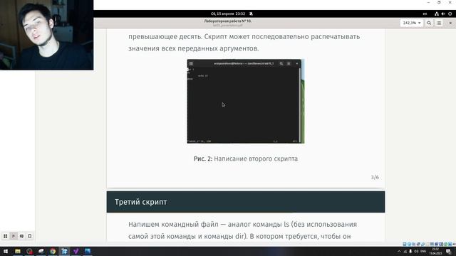The image size is (456, 256).
Task: Open the Windows taskbar clock and date
Action: point(435,251)
